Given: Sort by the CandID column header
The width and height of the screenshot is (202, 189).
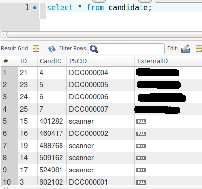Looking at the screenshot, I should click(51, 61).
